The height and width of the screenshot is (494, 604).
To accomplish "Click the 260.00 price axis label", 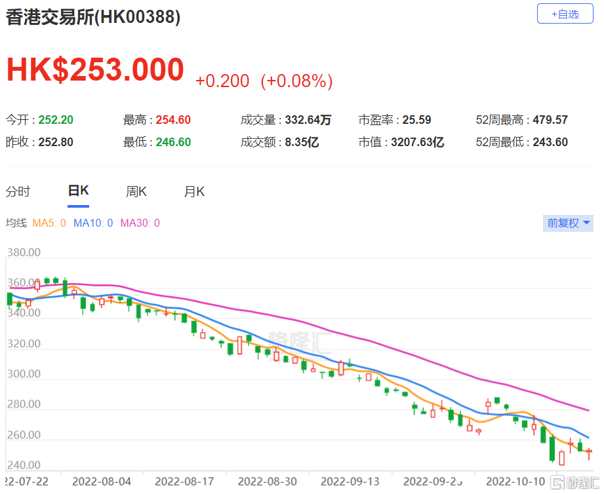I will pos(24,435).
